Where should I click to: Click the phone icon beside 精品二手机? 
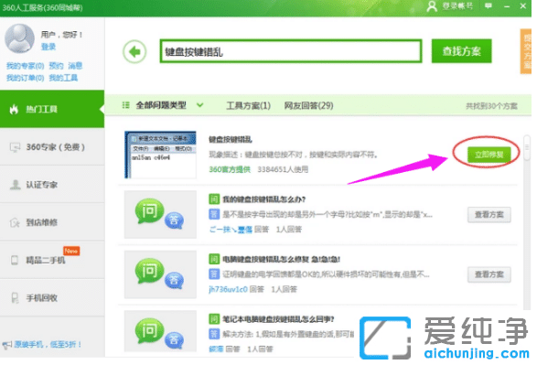click(15, 260)
